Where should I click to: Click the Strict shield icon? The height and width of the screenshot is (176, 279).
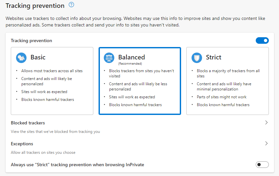pyautogui.click(x=197, y=58)
